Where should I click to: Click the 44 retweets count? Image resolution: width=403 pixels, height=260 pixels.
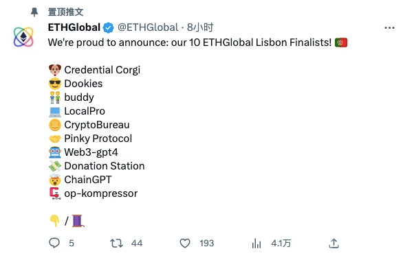137,243
